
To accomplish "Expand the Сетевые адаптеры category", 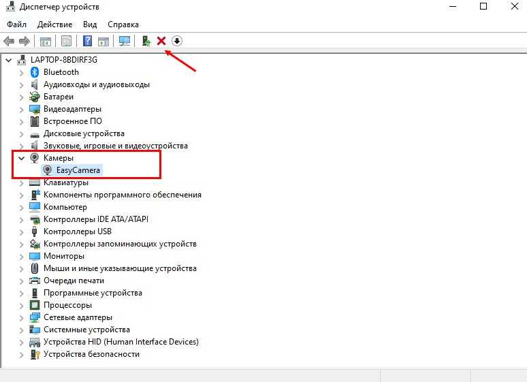I will pyautogui.click(x=21, y=318).
